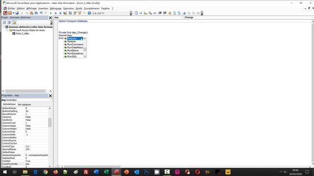
Task: Stop execution with reset icon
Action: click(x=60, y=13)
